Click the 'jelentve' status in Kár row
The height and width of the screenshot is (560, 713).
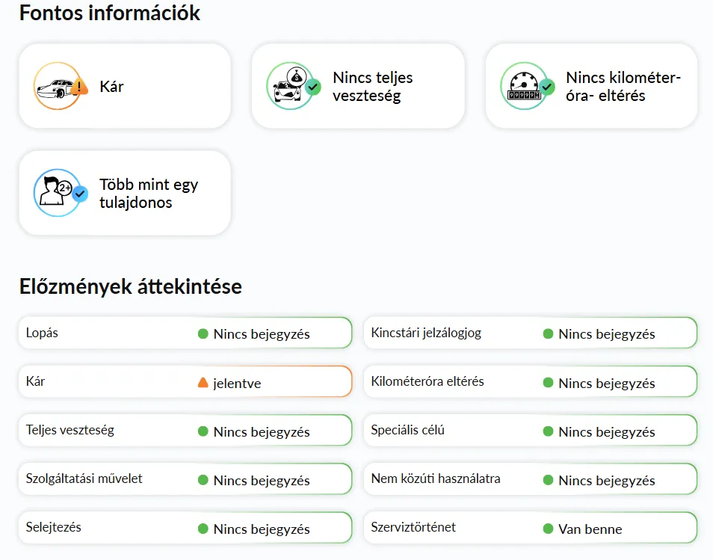coord(237,384)
